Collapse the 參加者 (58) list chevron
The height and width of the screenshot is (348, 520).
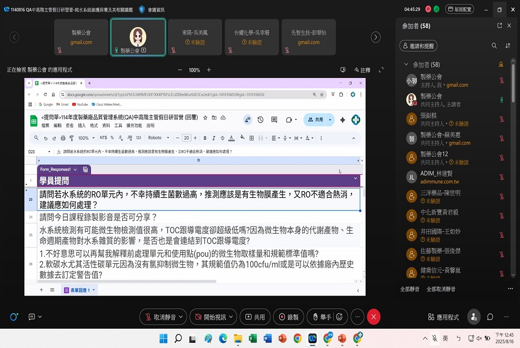406,65
